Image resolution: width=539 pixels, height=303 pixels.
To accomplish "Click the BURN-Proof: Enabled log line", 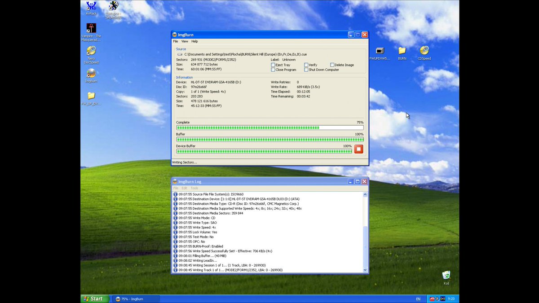I will tap(201, 246).
